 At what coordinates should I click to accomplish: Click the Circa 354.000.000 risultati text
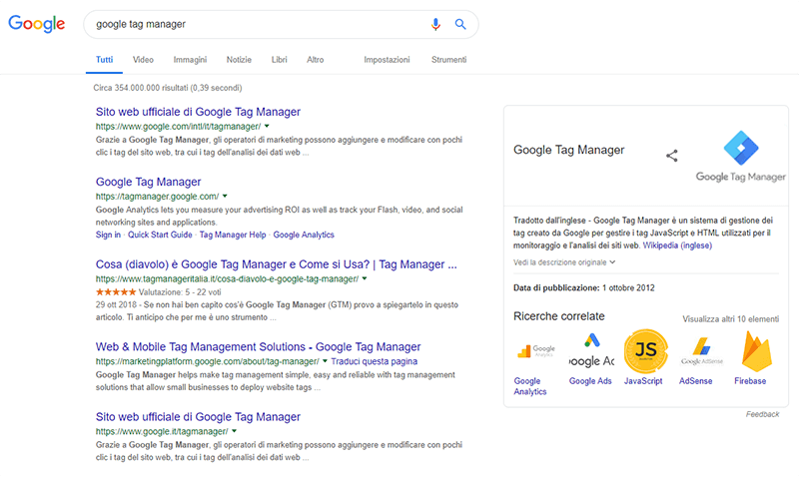[168, 88]
